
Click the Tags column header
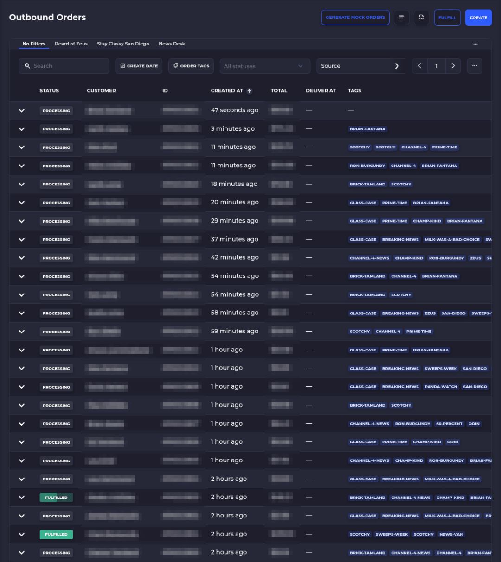(354, 91)
